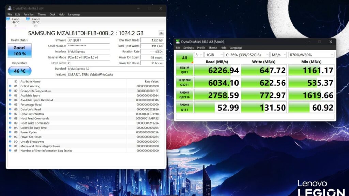Click status dot for Available Spare Threshold
The height and width of the screenshot is (196, 349).
pyautogui.click(x=10, y=100)
